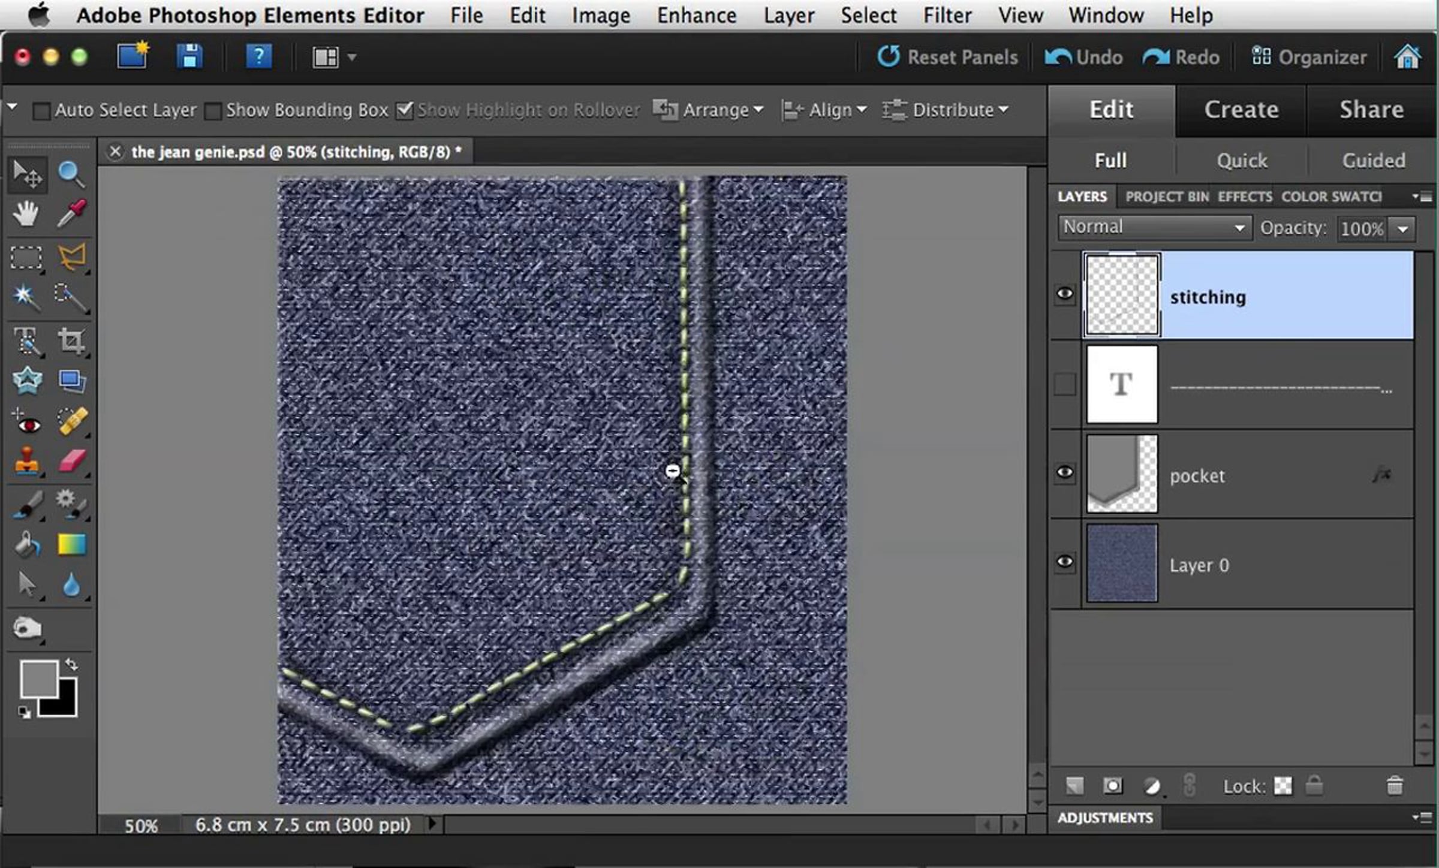Select the Eraser tool
1439x868 pixels.
click(72, 462)
